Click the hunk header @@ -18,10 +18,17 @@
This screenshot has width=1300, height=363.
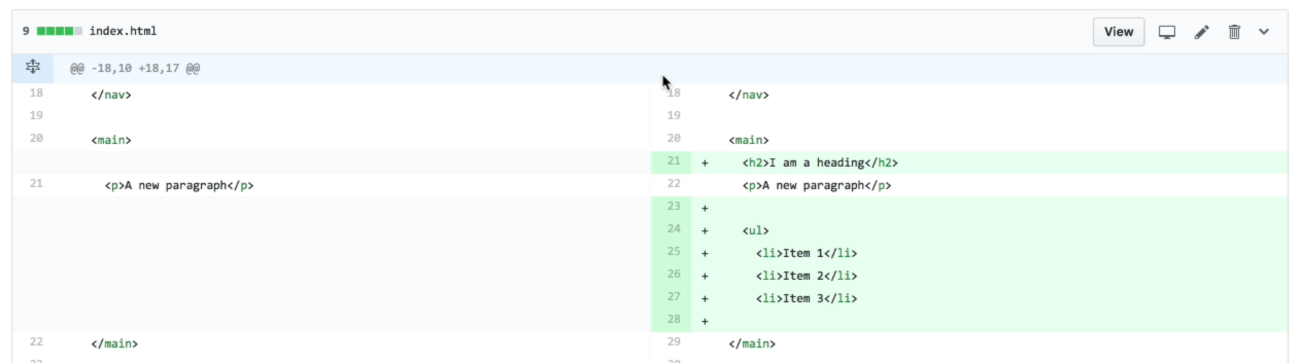[x=135, y=68]
